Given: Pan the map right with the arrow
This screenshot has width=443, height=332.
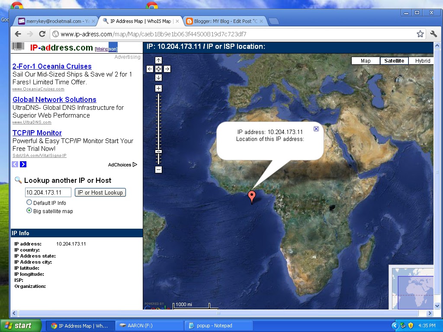Looking at the screenshot, I should point(167,69).
